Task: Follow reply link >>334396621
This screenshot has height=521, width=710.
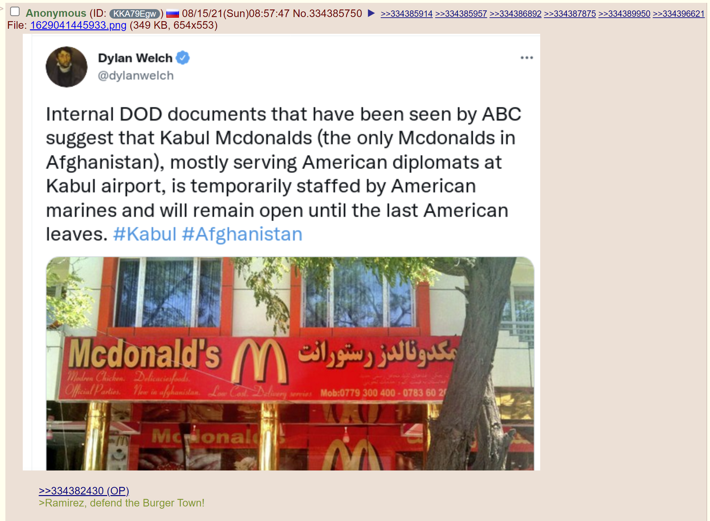Action: coord(679,14)
